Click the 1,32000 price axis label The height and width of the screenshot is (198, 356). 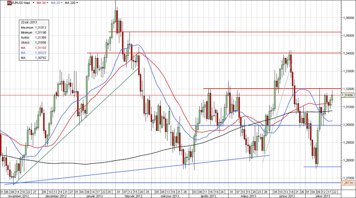point(348,89)
